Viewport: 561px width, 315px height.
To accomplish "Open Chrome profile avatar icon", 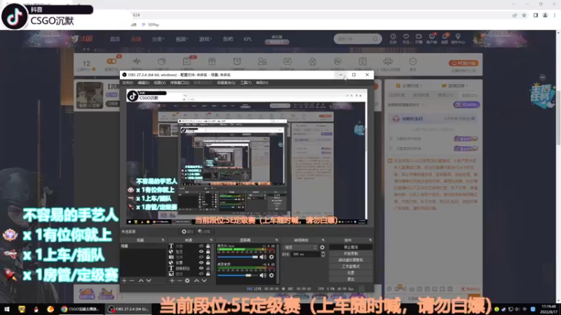I will pyautogui.click(x=545, y=15).
